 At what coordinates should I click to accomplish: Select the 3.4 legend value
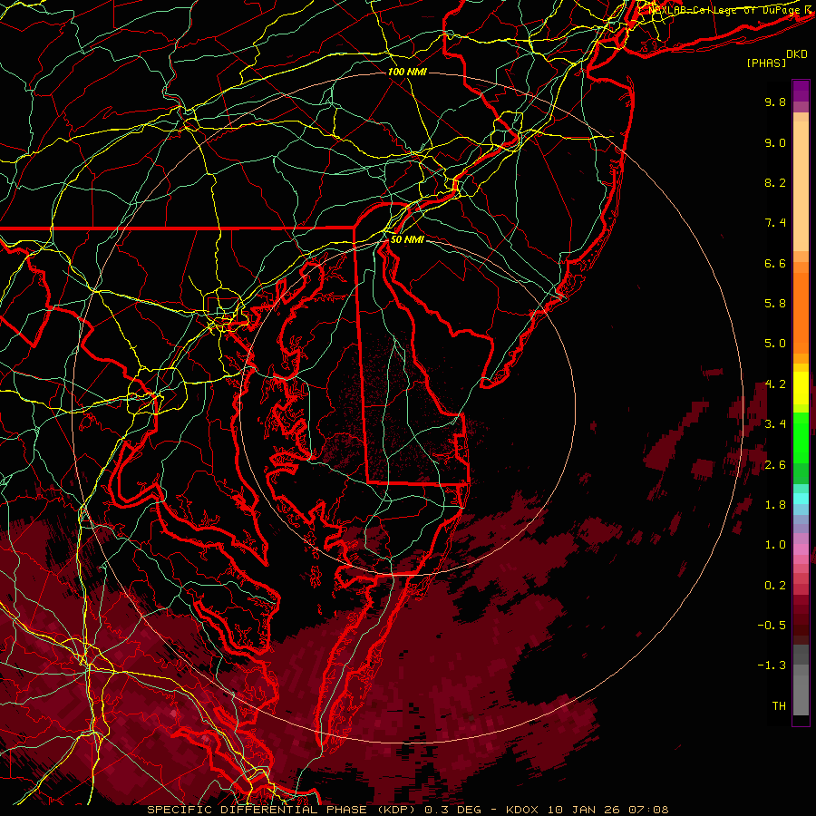[775, 424]
